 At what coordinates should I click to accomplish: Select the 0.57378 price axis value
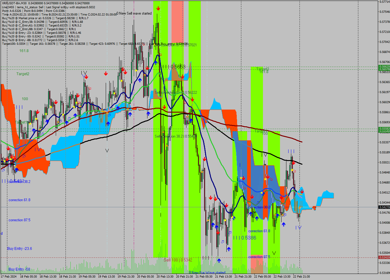point(385,22)
